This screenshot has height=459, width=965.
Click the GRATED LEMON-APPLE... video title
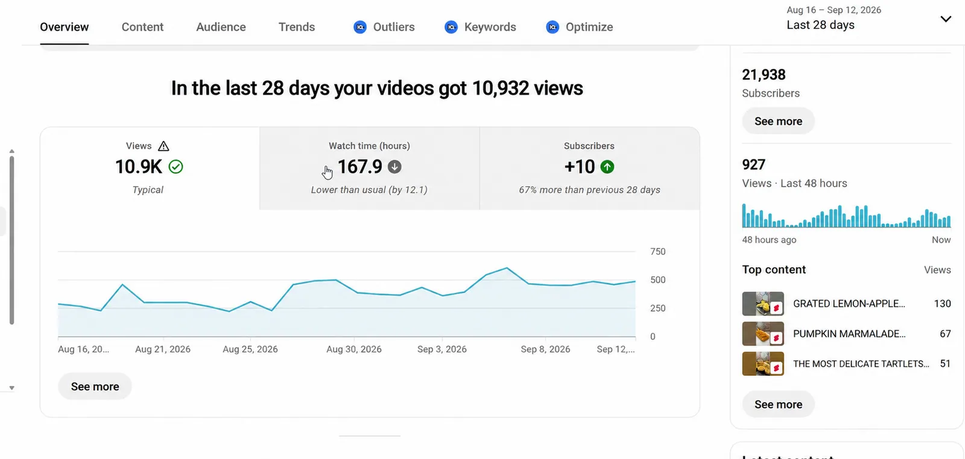(849, 304)
